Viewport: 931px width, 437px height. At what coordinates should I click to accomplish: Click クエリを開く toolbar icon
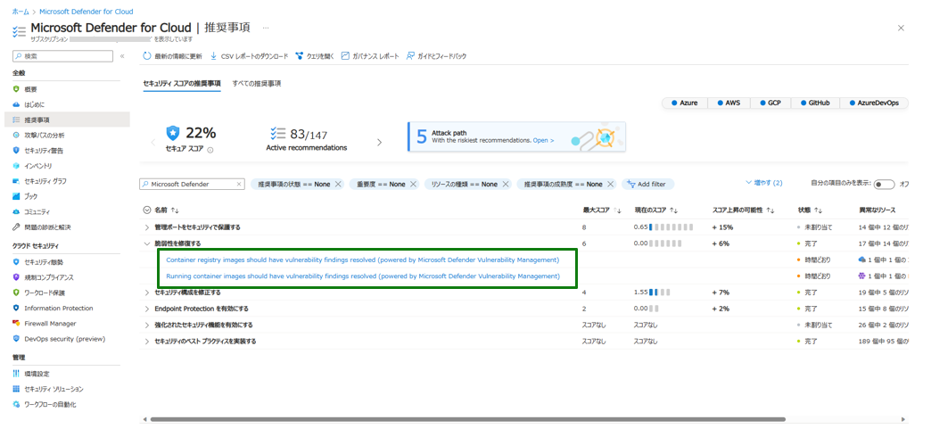pos(300,56)
